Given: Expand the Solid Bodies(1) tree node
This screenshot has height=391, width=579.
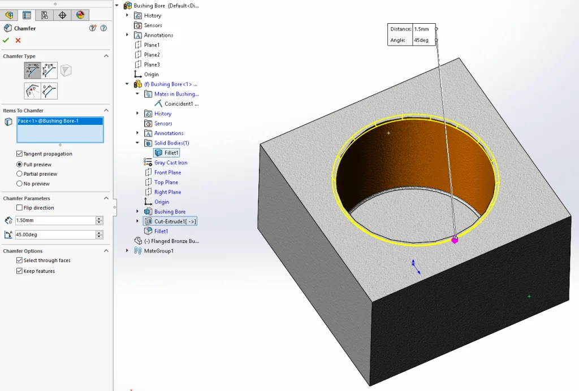Looking at the screenshot, I should point(136,143).
